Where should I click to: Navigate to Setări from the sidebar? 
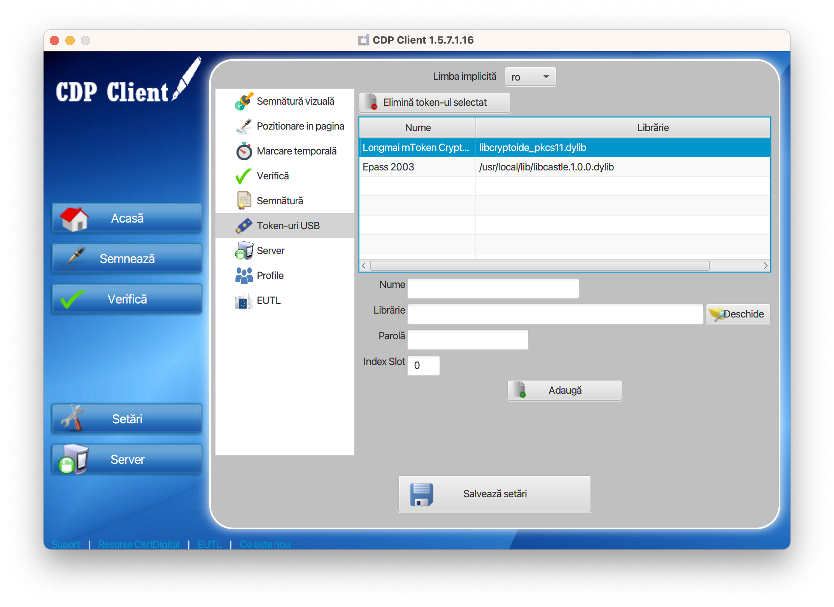127,419
